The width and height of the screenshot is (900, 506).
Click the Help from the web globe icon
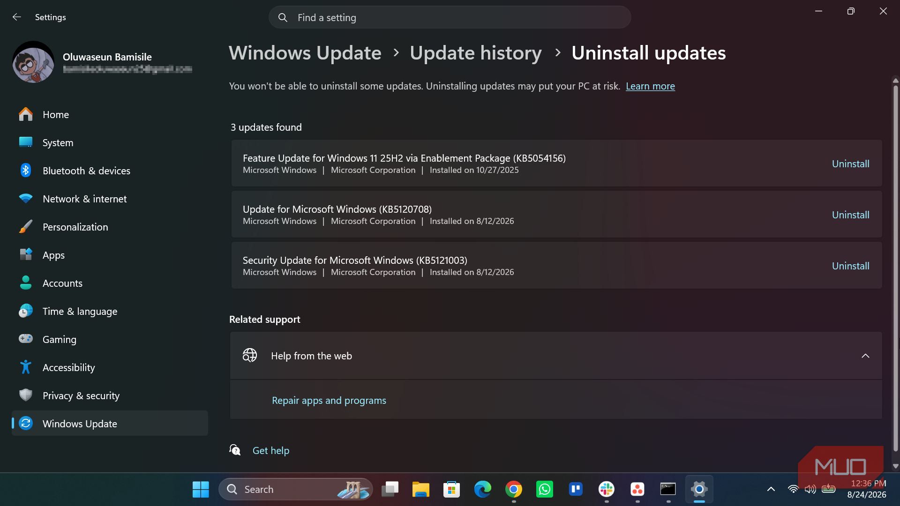tap(250, 356)
